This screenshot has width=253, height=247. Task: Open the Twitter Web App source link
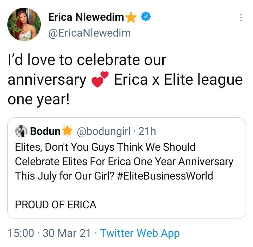pyautogui.click(x=140, y=233)
